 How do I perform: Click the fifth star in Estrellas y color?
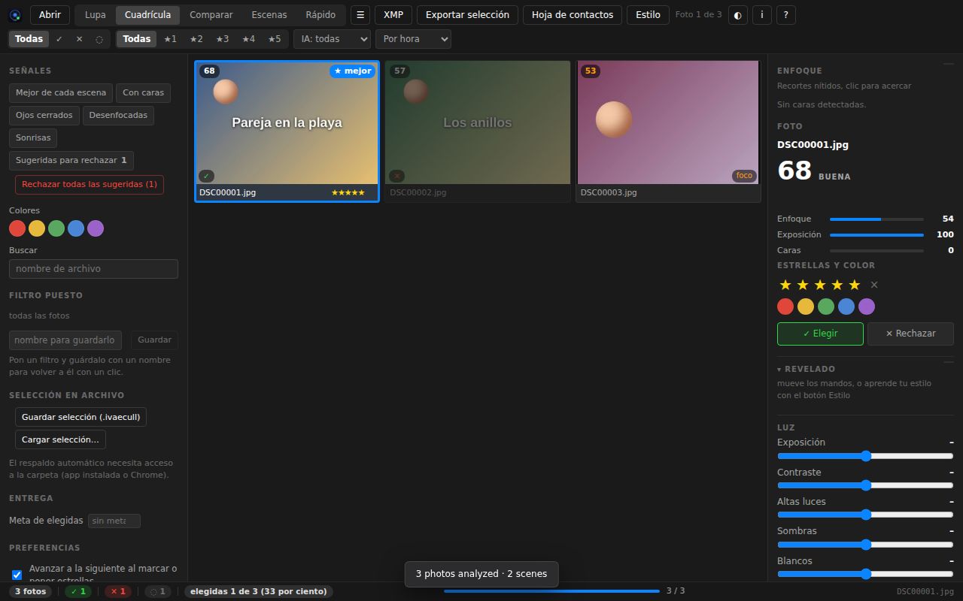854,285
